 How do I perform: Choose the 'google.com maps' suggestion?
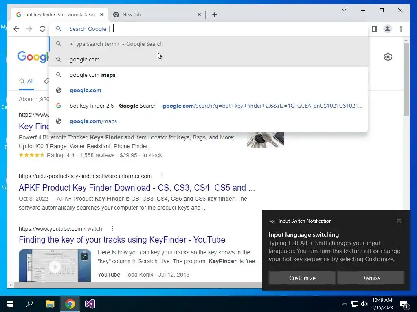[209, 75]
